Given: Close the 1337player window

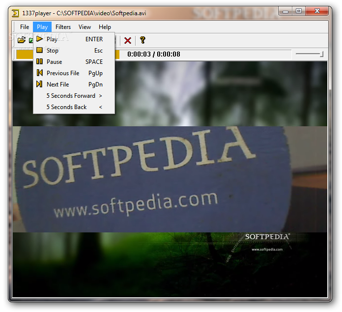Looking at the screenshot, I should (x=317, y=11).
